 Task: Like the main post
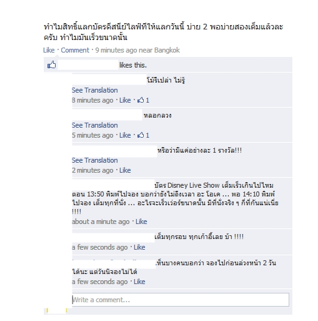click(x=49, y=50)
